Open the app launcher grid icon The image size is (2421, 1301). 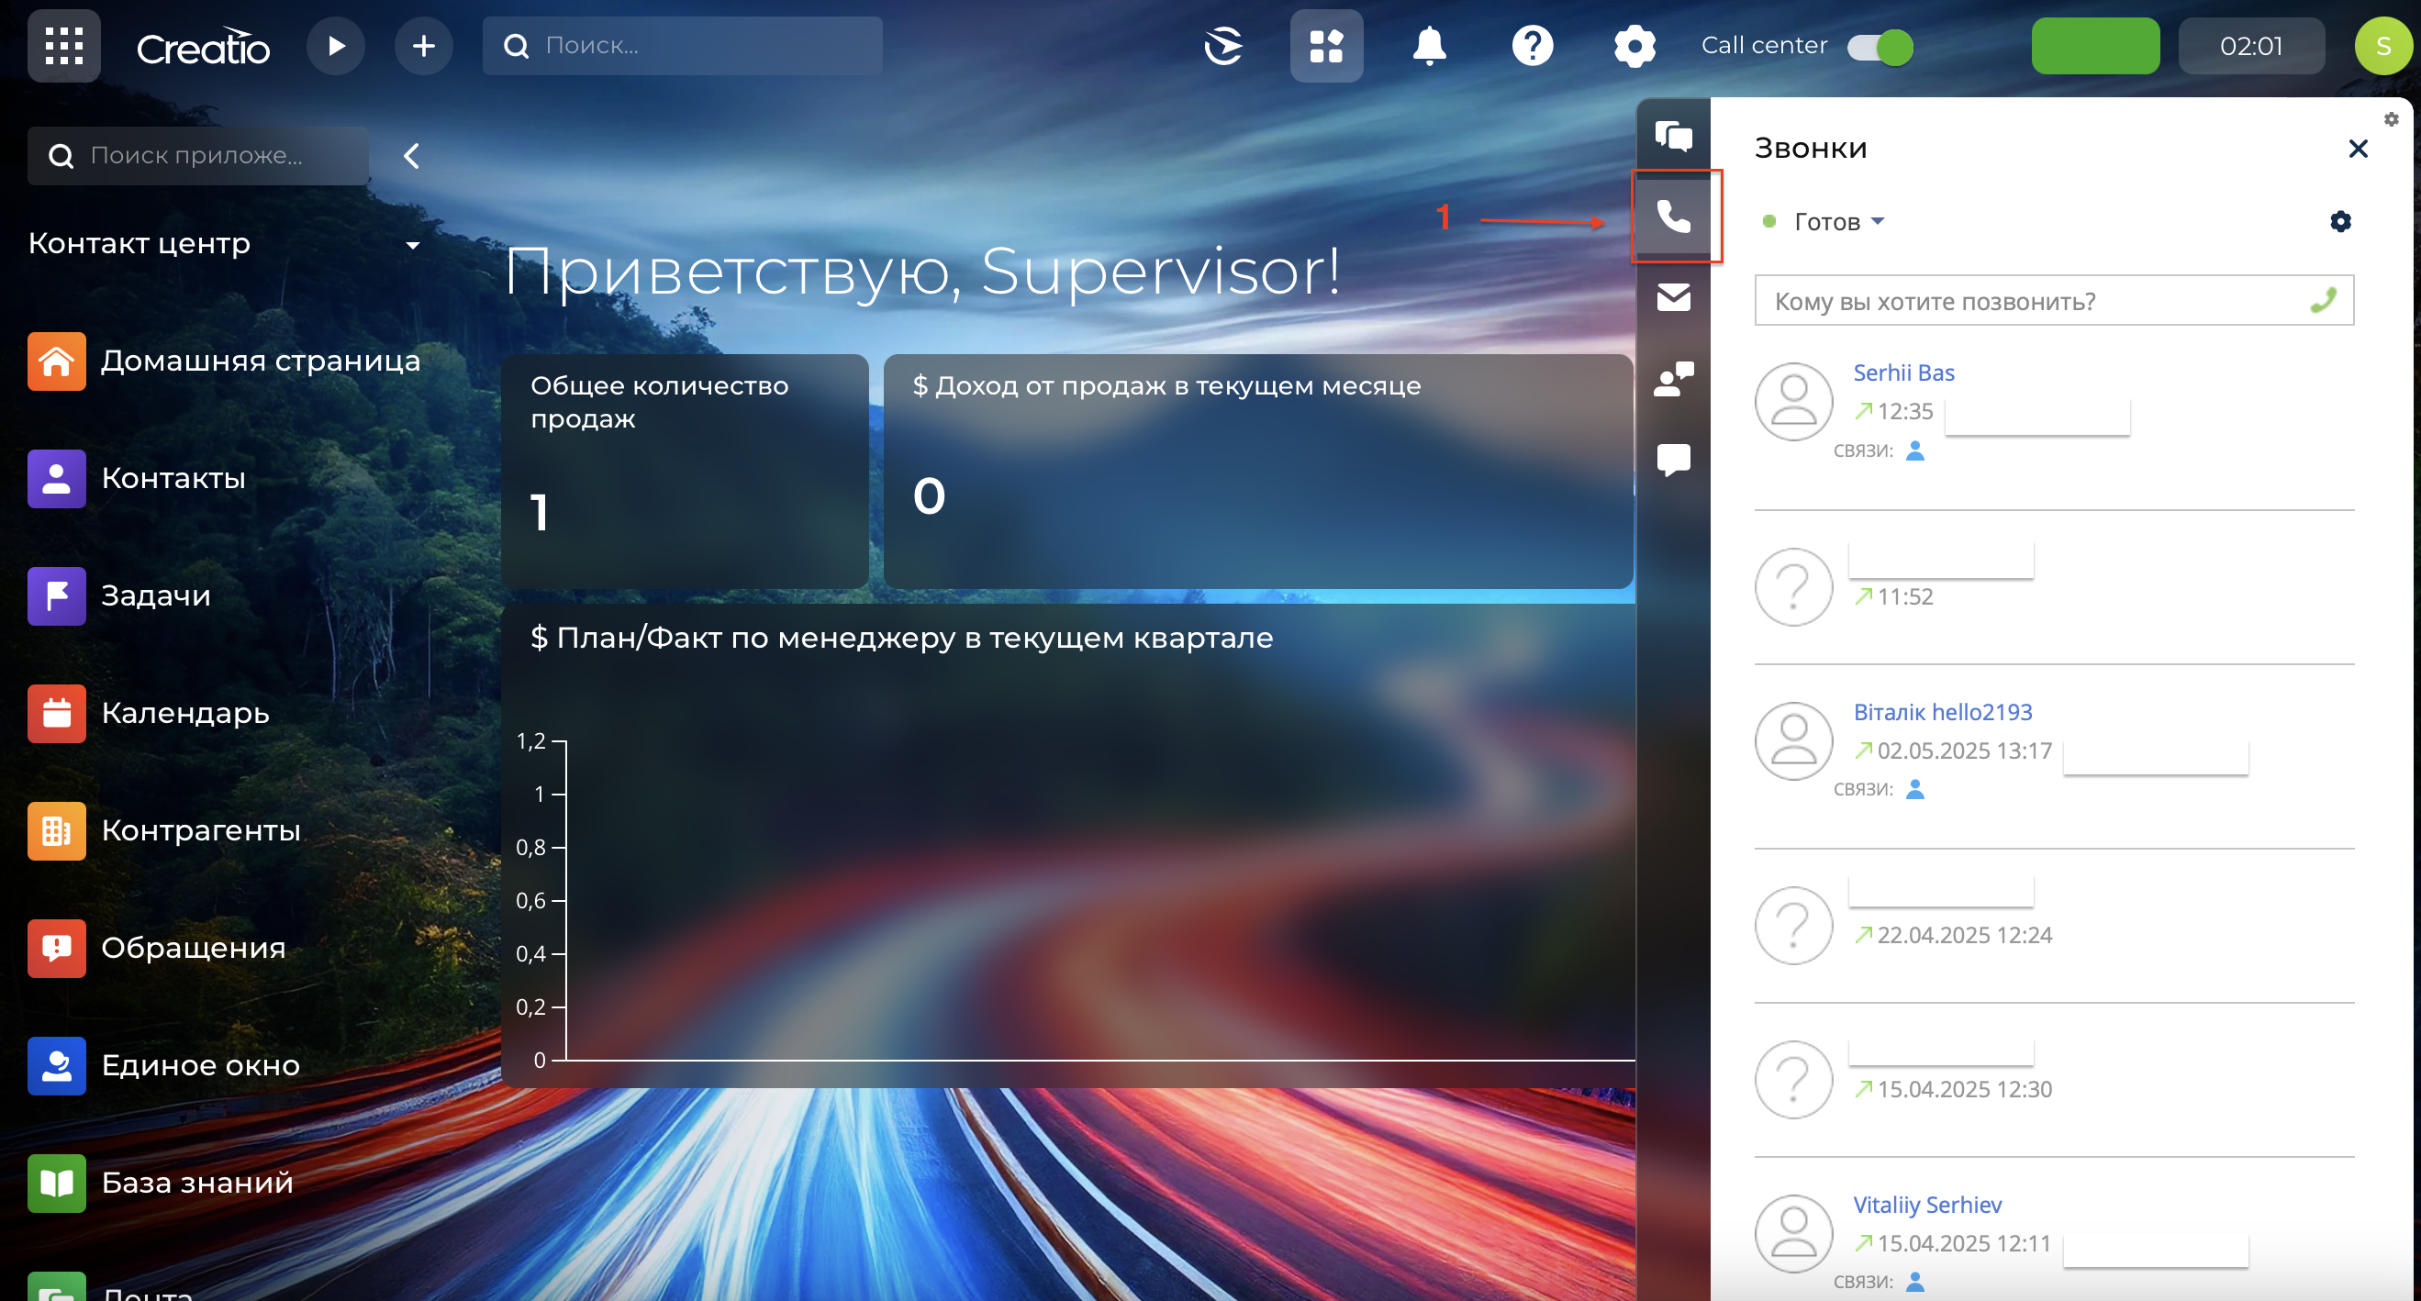tap(64, 45)
